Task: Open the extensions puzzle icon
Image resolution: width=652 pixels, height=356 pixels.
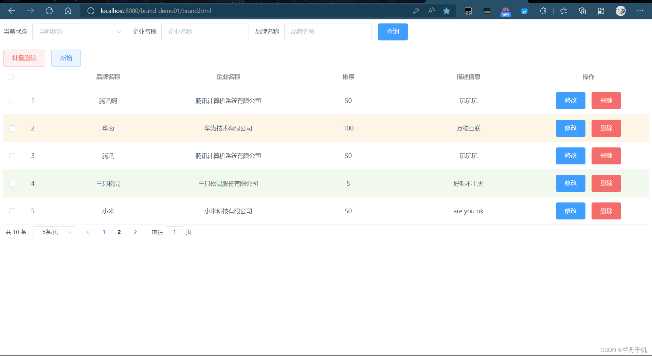Action: 543,11
